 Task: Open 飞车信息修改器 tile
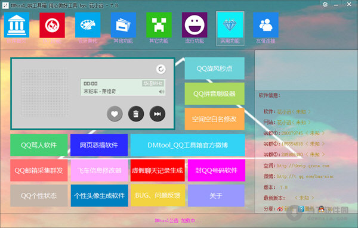99,170
